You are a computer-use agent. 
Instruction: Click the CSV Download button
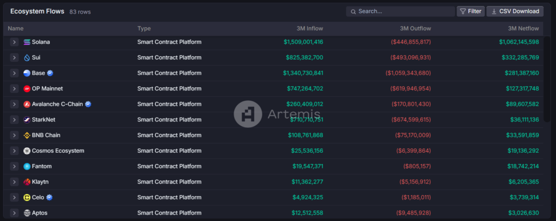pyautogui.click(x=515, y=11)
